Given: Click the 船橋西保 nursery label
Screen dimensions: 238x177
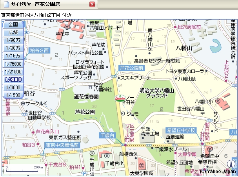Looking at the screenshot, I should coord(128,154).
